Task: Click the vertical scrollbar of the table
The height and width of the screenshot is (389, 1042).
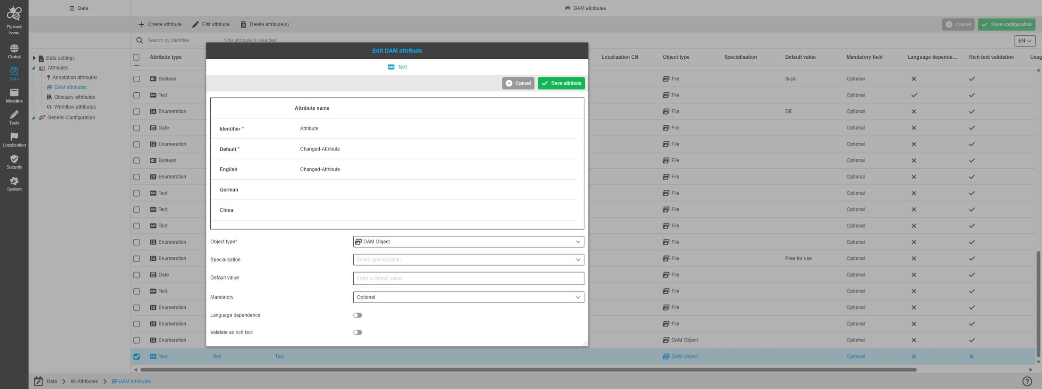Action: [1039, 304]
